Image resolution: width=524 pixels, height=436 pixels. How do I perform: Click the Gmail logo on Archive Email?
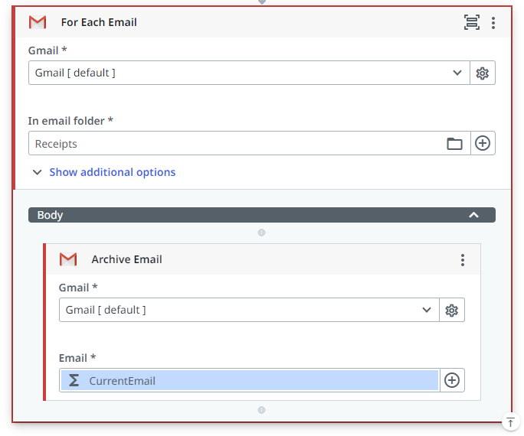pyautogui.click(x=68, y=259)
